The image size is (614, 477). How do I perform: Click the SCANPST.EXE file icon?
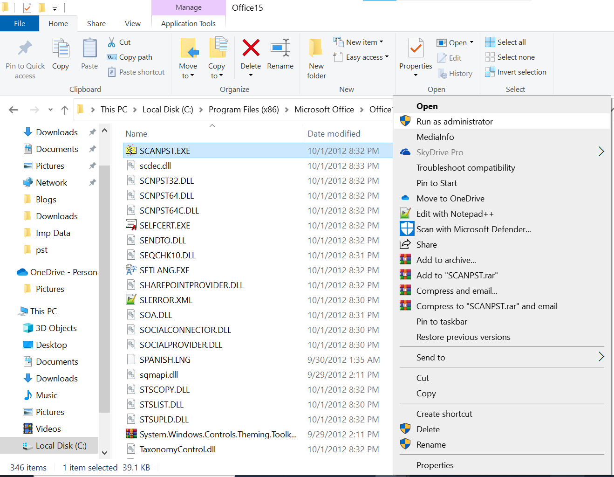coord(131,151)
